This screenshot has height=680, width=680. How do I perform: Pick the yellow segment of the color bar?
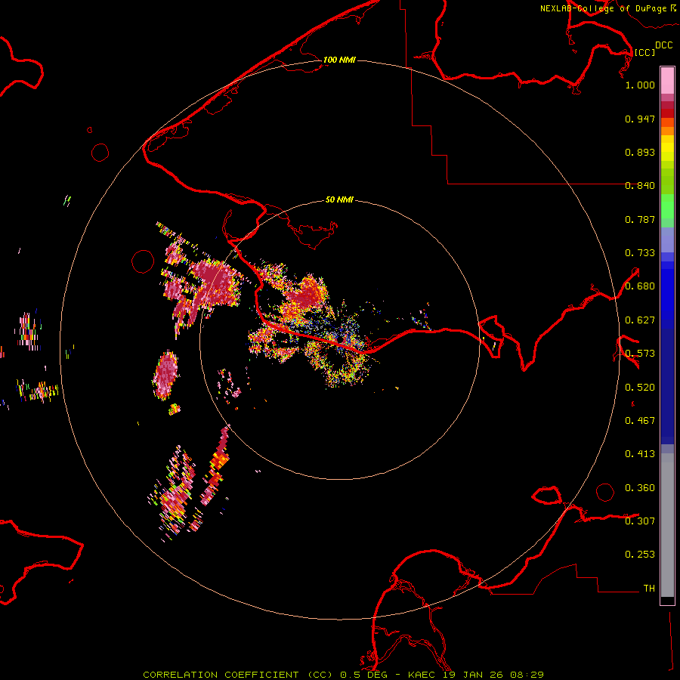tap(667, 148)
